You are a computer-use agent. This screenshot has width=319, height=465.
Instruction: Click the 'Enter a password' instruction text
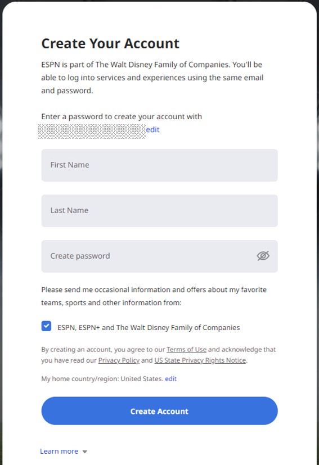pyautogui.click(x=122, y=116)
